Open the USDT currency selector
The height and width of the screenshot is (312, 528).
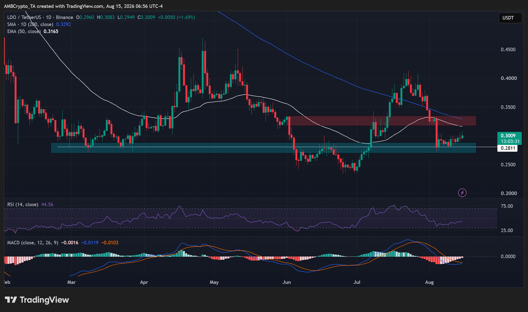[510, 18]
